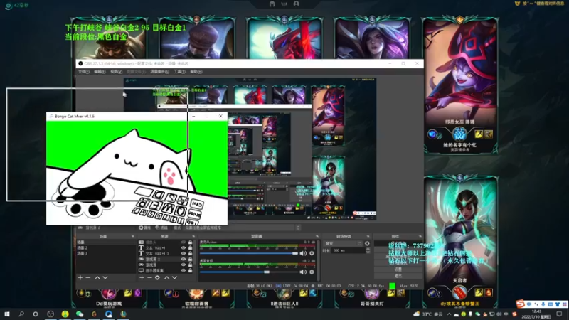The height and width of the screenshot is (320, 569).
Task: Open the capture mode dropdown in source toolbar
Action: [x=242, y=228]
